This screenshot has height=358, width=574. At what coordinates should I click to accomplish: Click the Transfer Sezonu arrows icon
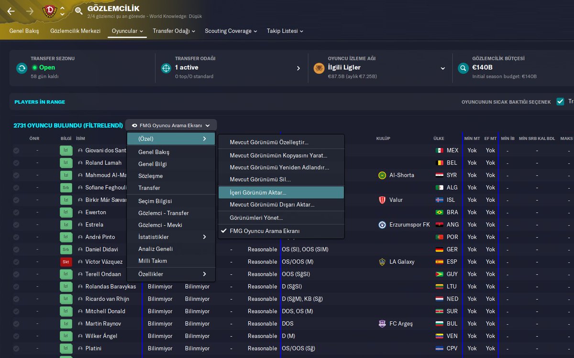click(22, 68)
